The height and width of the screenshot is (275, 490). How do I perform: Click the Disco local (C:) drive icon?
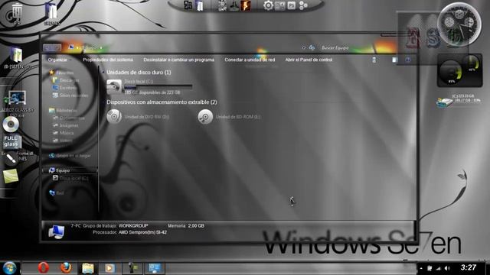[114, 86]
